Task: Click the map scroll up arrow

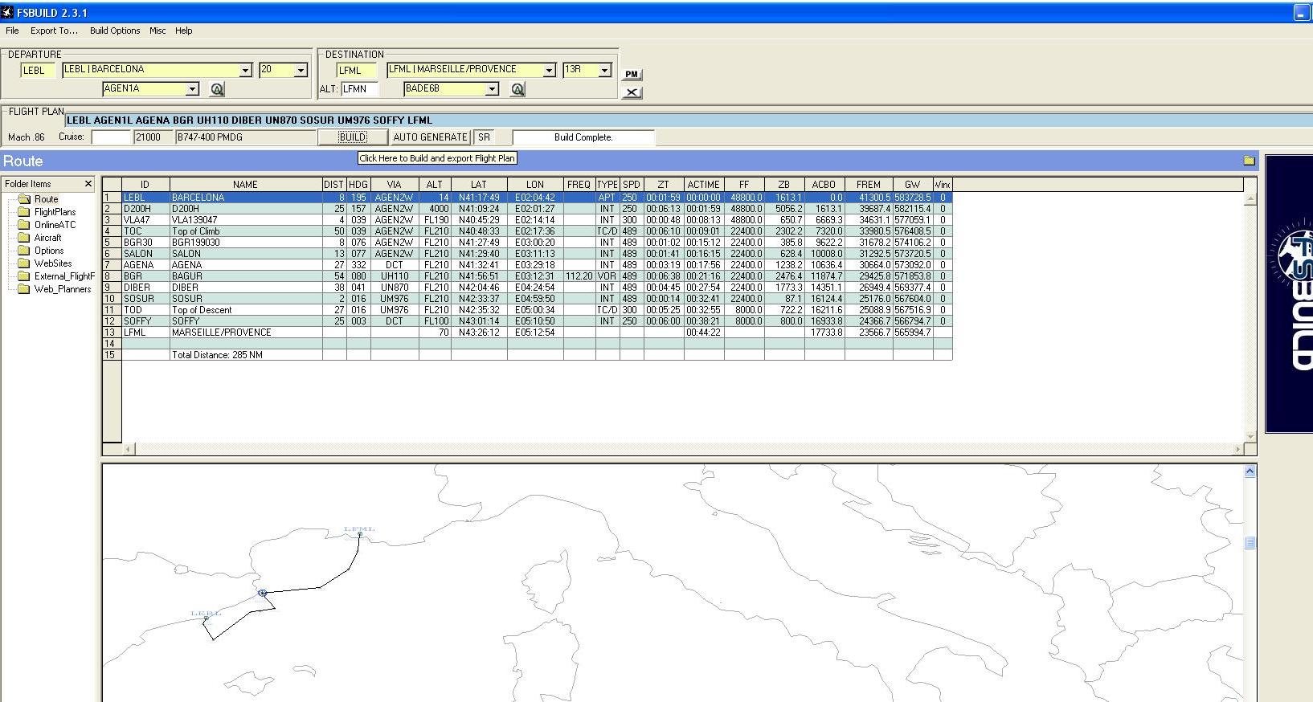Action: pyautogui.click(x=1250, y=471)
